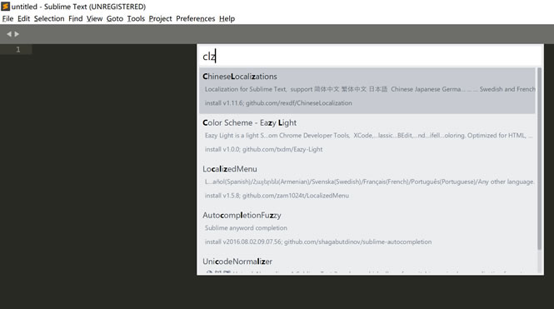Select Color Scheme - Eazy Light package
Image resolution: width=554 pixels, height=309 pixels.
coord(367,137)
